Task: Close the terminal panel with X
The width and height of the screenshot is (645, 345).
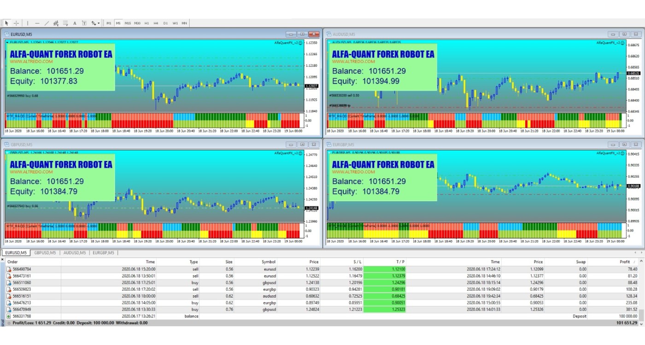Action: [3, 258]
